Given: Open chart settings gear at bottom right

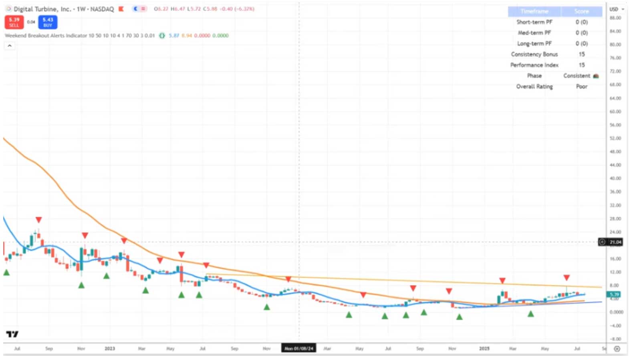Looking at the screenshot, I should [x=617, y=348].
